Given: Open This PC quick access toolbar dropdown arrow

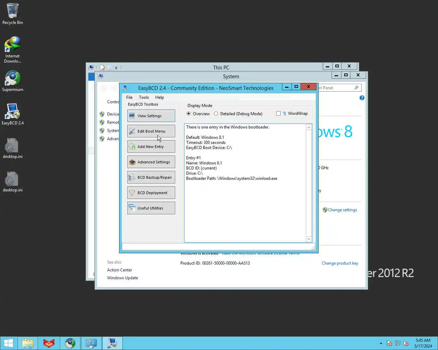Looking at the screenshot, I should tap(116, 68).
